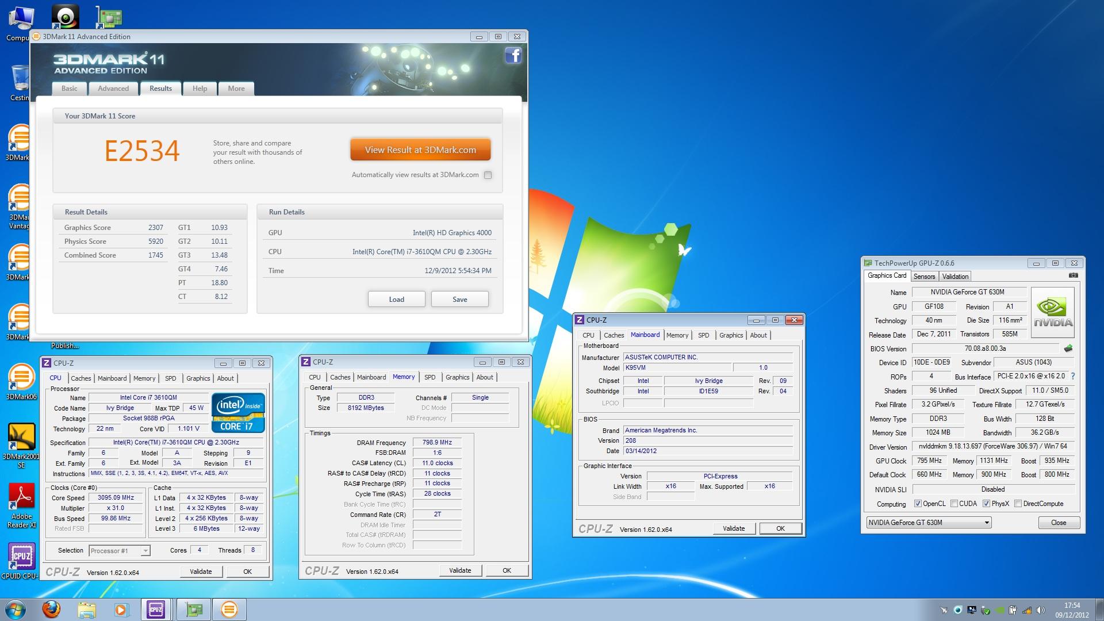Switch to GPU-Z via its taskbar button

[x=194, y=609]
